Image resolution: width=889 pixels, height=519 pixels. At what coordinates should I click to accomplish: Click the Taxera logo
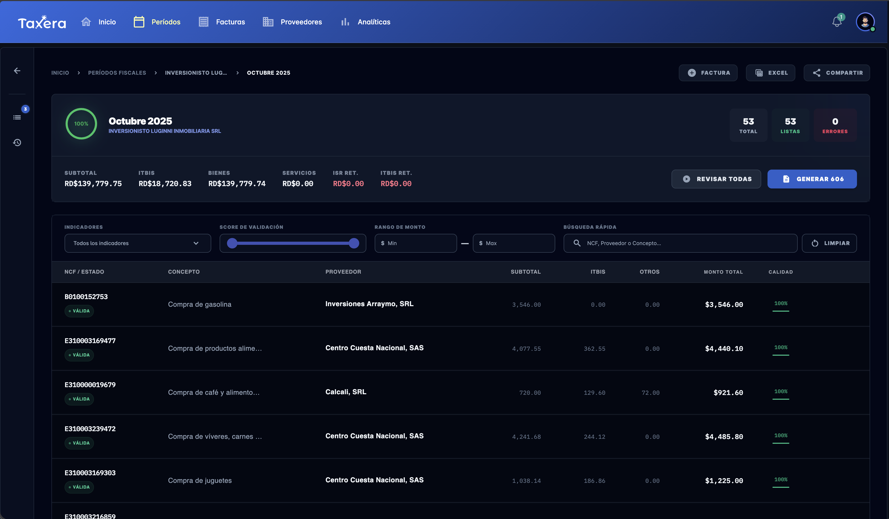click(x=42, y=22)
